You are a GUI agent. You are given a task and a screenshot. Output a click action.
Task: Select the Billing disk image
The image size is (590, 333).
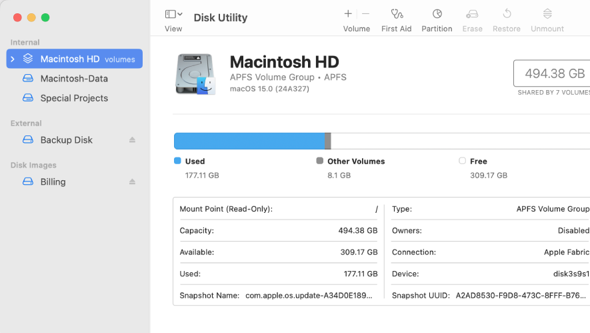click(75, 182)
